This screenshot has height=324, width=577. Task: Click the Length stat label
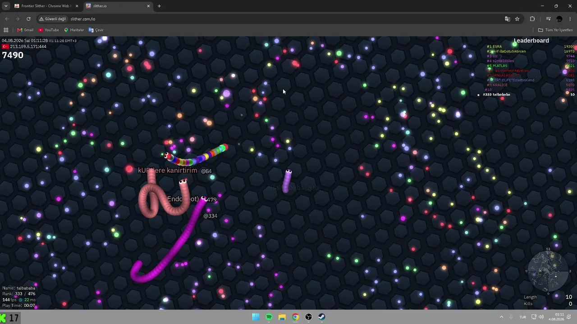click(530, 297)
